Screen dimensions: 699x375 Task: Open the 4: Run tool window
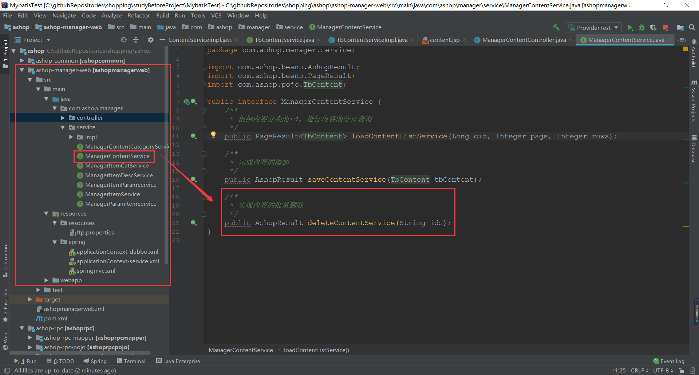(25, 361)
